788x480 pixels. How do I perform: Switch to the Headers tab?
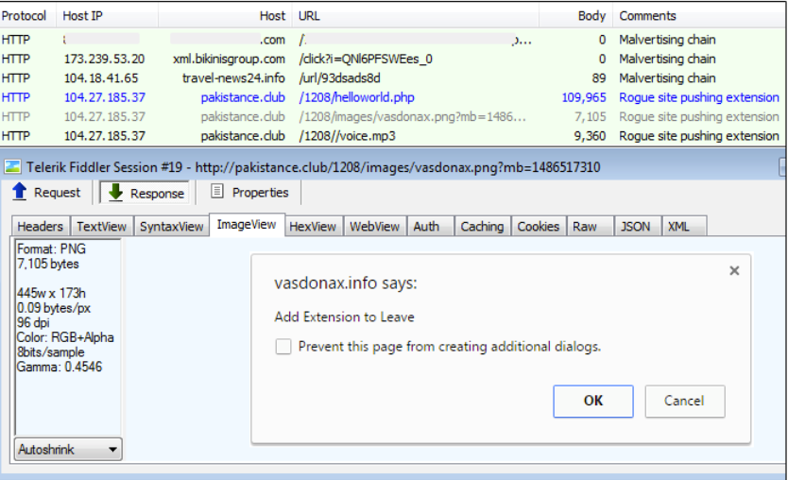pos(41,227)
